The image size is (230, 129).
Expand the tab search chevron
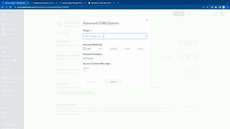(x=227, y=3)
